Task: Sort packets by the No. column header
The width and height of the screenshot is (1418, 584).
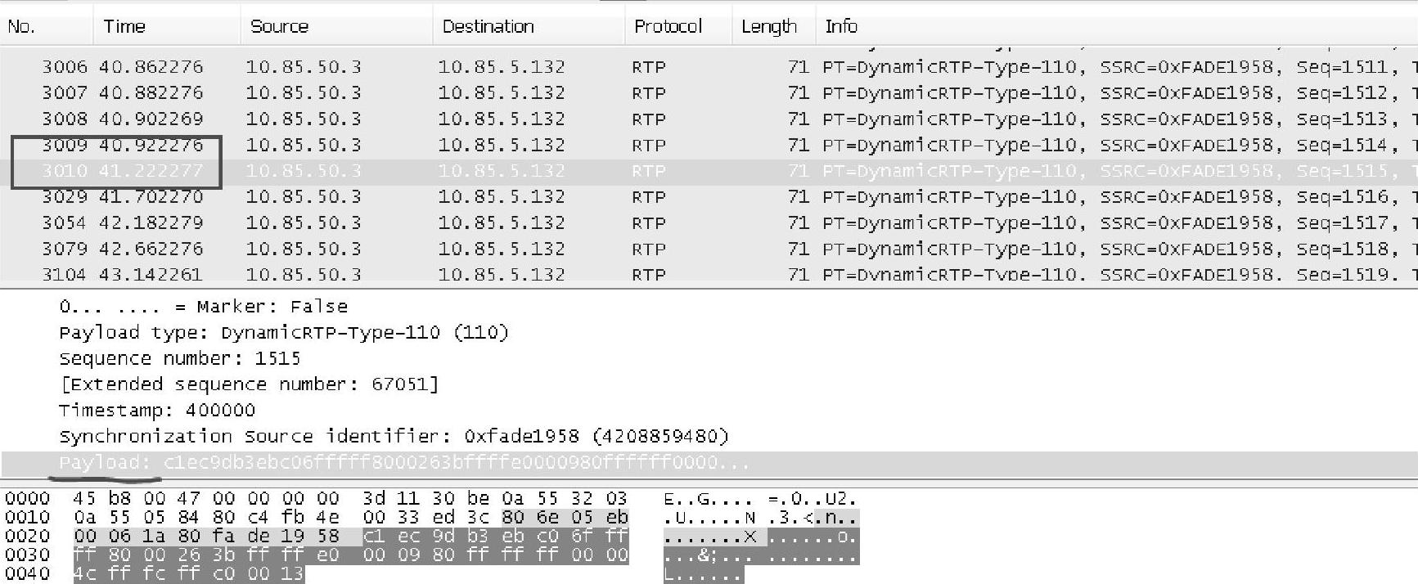Action: click(x=47, y=26)
